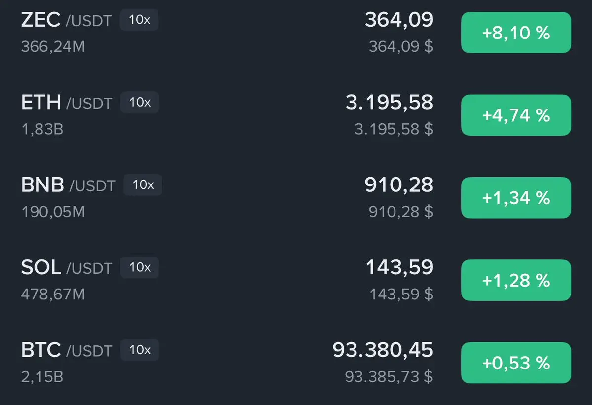Select the 10x leverage badge for BNB
Screen dimensions: 592x405
(x=143, y=185)
